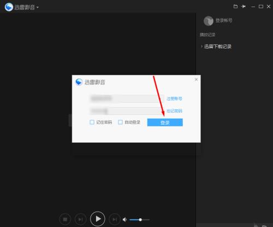Screen dimensions: 273x227
Task: Click the 迅雷影音 logo in the title bar
Action: tap(9, 7)
